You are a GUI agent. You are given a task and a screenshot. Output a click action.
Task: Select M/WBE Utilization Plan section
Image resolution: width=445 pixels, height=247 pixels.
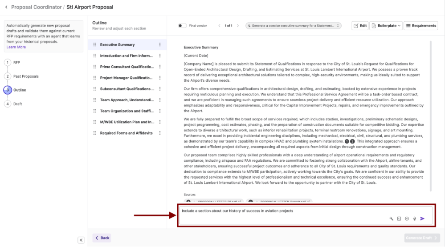(127, 122)
